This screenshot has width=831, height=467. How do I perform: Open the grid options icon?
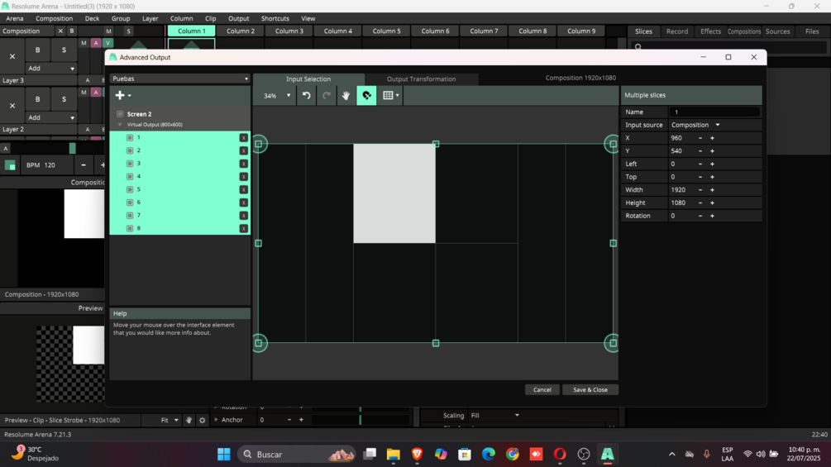(x=388, y=95)
